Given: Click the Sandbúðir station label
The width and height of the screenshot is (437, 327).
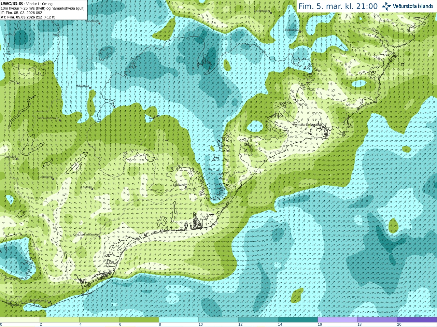Looking at the screenshot, I should (x=91, y=21).
